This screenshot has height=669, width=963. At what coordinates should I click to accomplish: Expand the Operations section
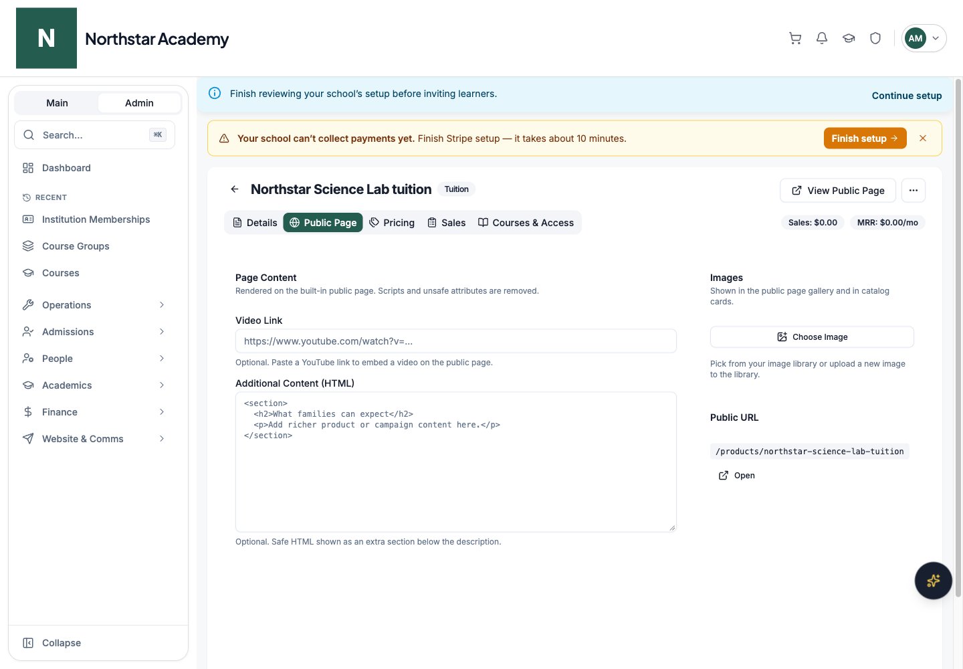click(94, 305)
